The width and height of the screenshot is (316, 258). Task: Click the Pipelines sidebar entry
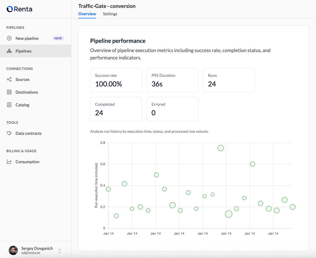click(23, 51)
